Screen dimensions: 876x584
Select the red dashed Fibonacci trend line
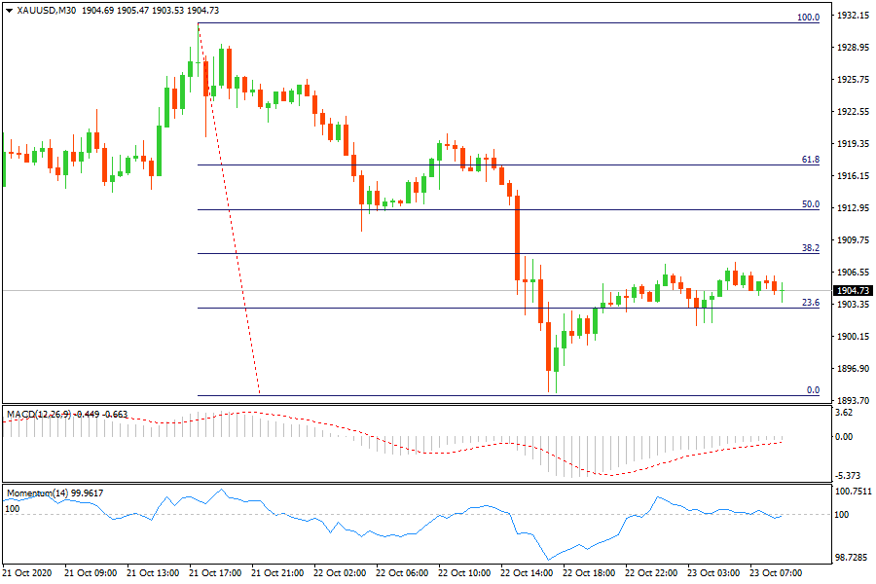point(230,214)
